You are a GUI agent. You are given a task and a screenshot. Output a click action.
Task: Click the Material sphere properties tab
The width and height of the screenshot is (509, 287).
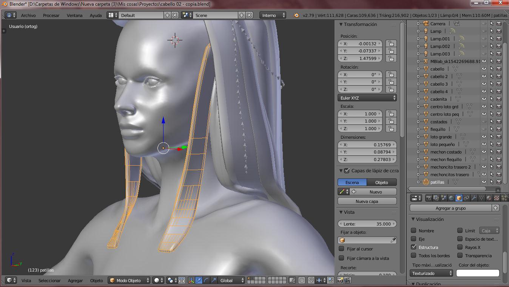click(489, 198)
